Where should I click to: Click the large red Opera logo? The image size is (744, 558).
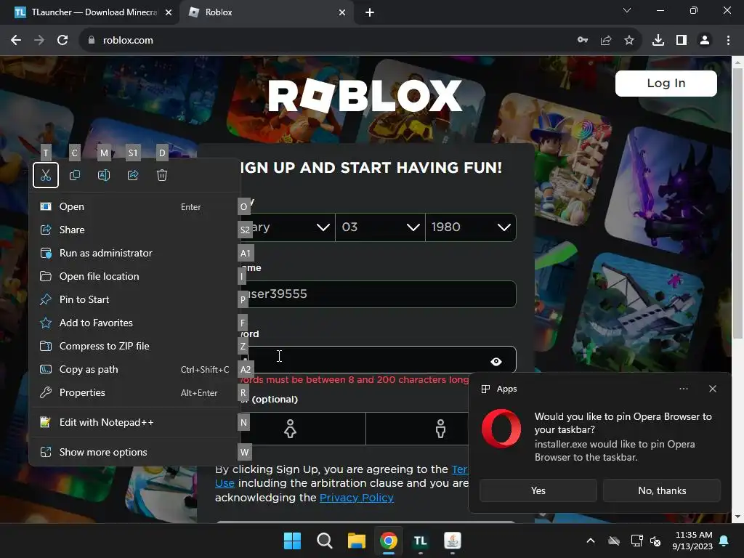pos(501,429)
